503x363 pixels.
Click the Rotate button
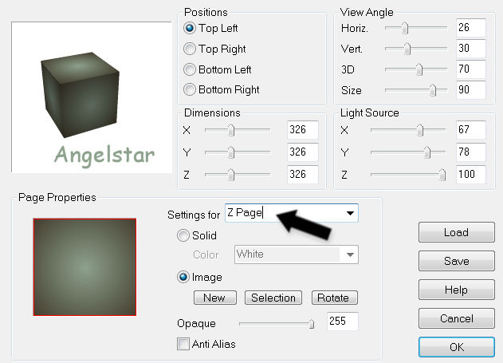click(x=333, y=298)
